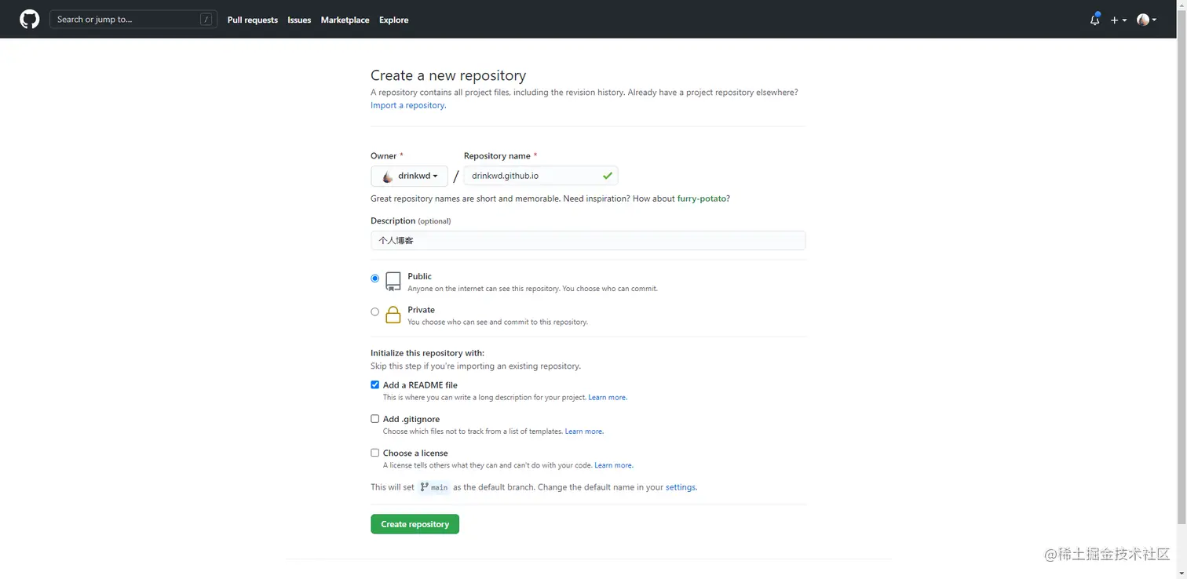Click the Initialize this repository with text
Screen dimensions: 1187x579
tap(427, 353)
